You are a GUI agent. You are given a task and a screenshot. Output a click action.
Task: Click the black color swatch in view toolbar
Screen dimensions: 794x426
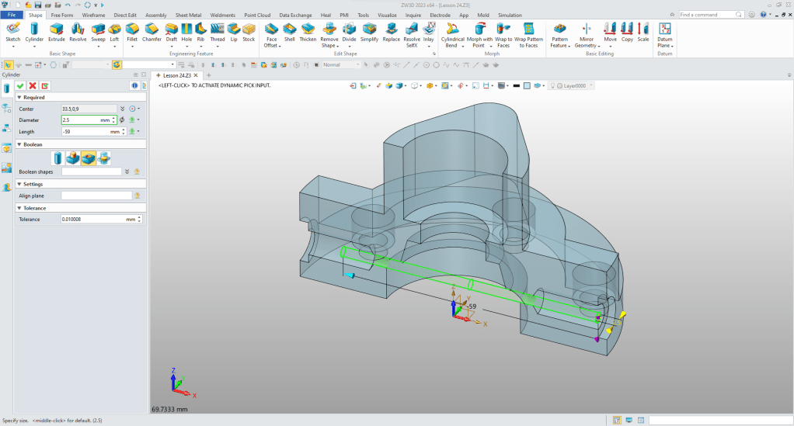pyautogui.click(x=515, y=85)
